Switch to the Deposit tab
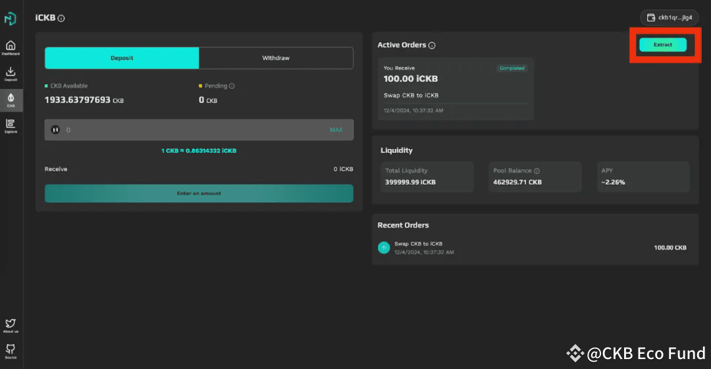Viewport: 711px width, 369px height. point(122,58)
